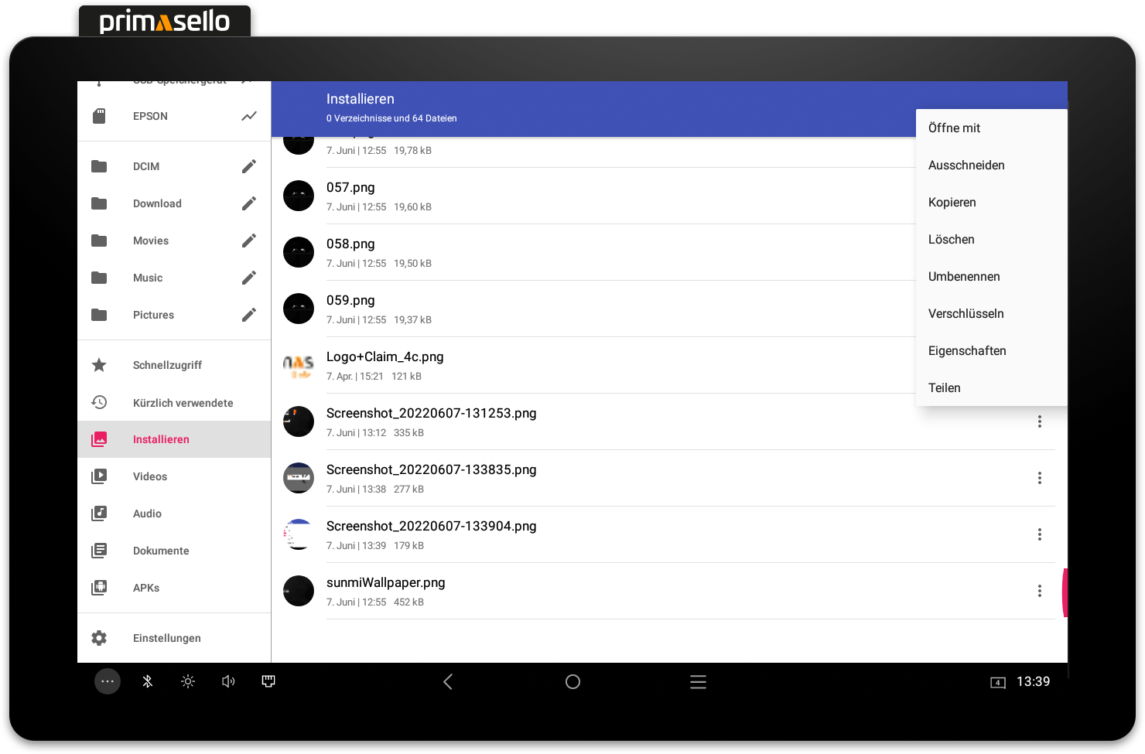Toggle Bluetooth in the bottom bar
This screenshot has height=754, width=1145.
click(x=148, y=681)
